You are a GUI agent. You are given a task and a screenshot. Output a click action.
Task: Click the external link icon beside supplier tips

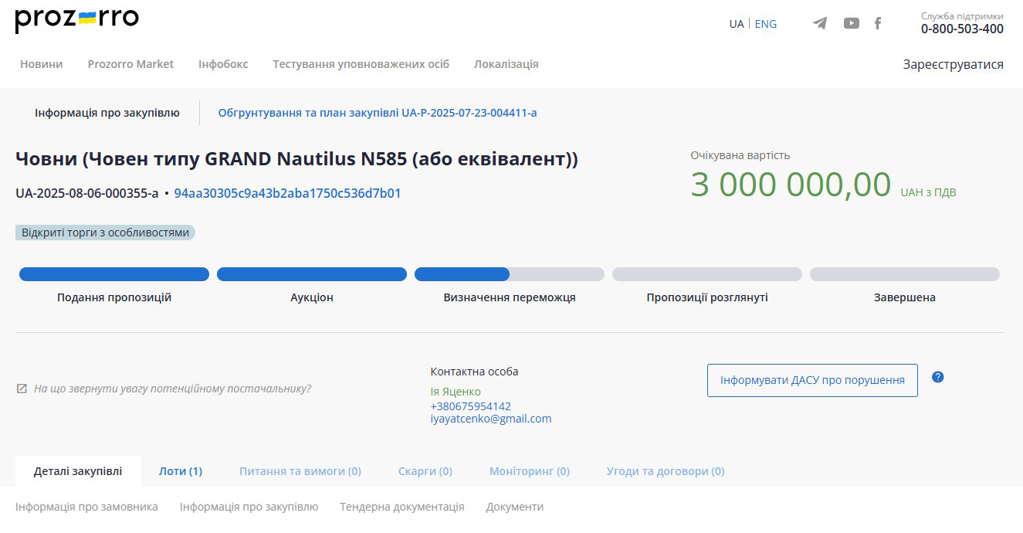pos(22,389)
